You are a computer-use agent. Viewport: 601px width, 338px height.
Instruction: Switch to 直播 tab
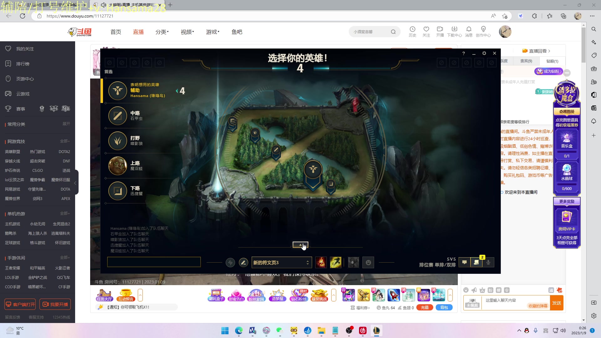coord(138,32)
